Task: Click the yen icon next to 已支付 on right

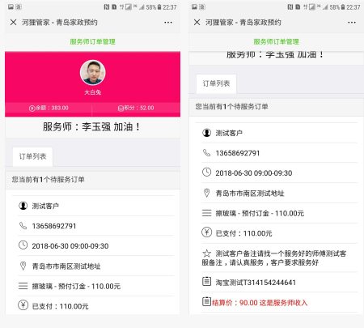Action: [x=207, y=232]
